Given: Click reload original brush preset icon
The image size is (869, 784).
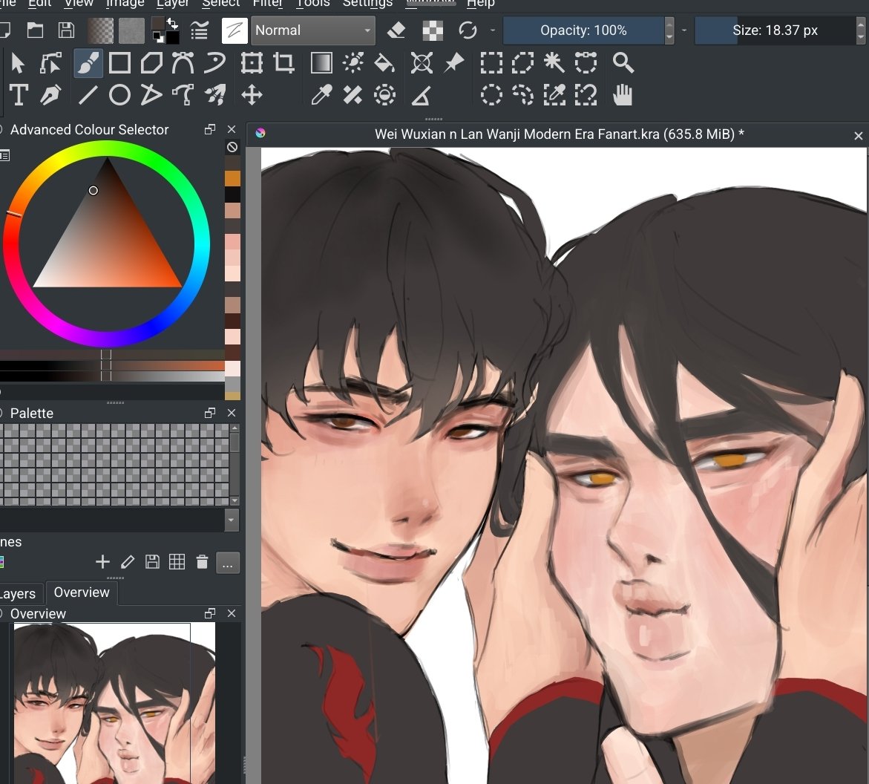Looking at the screenshot, I should click(468, 30).
